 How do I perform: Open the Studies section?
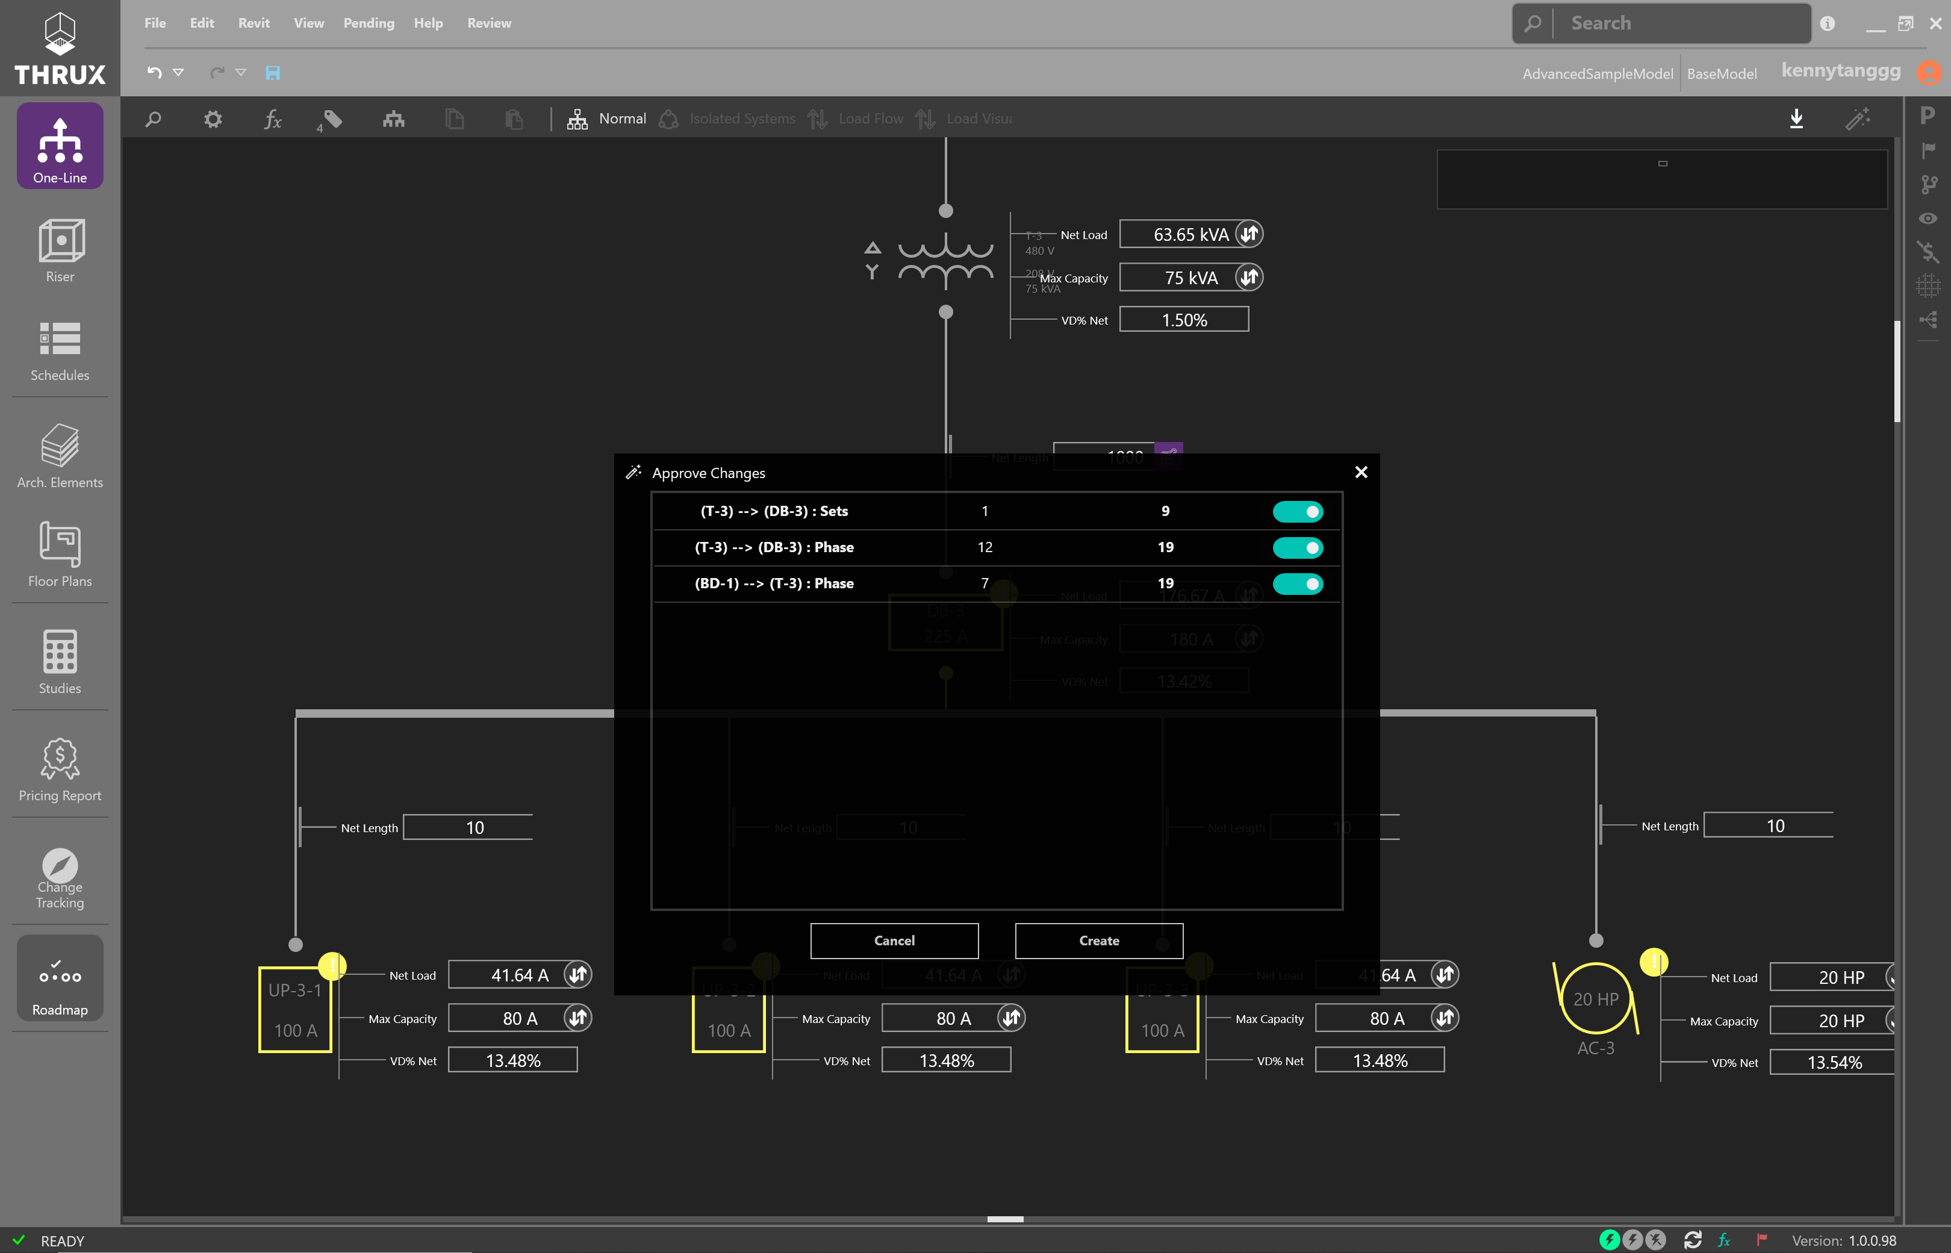pyautogui.click(x=60, y=662)
